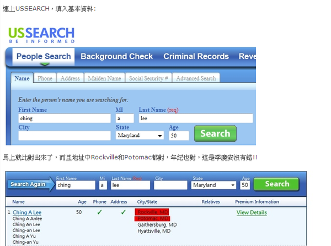Click the First Name field in the results bar

[x=76, y=185]
